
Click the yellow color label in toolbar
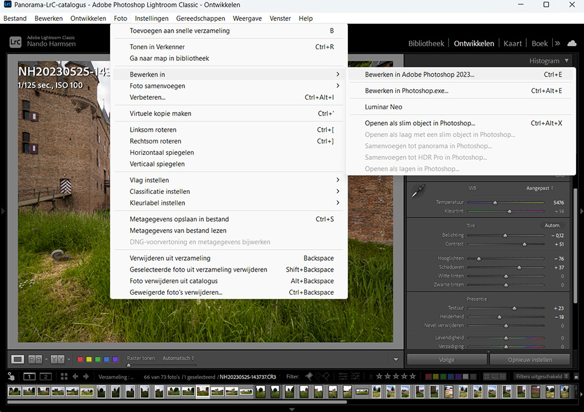tap(89, 359)
